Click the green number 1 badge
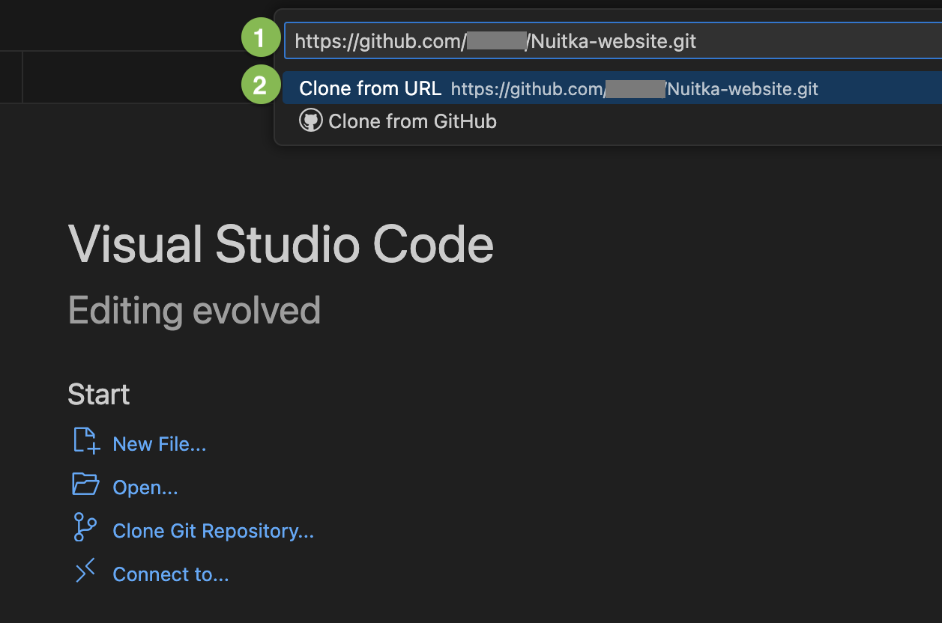The width and height of the screenshot is (942, 623). [259, 39]
